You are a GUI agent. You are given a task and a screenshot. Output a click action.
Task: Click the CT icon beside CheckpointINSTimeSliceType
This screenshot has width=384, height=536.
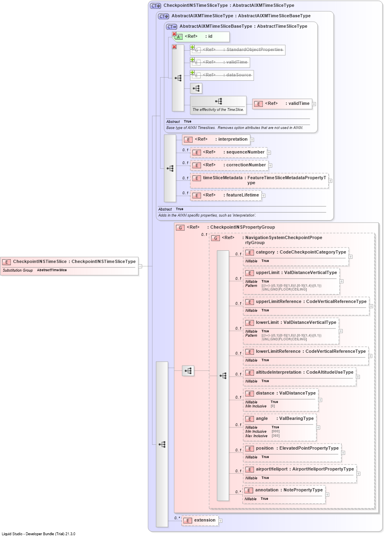(155, 6)
